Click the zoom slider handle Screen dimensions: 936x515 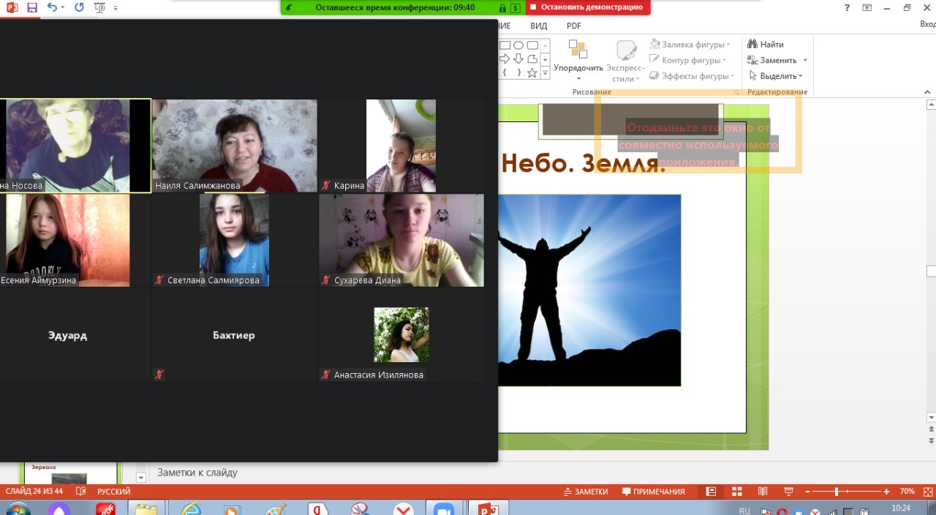(836, 492)
